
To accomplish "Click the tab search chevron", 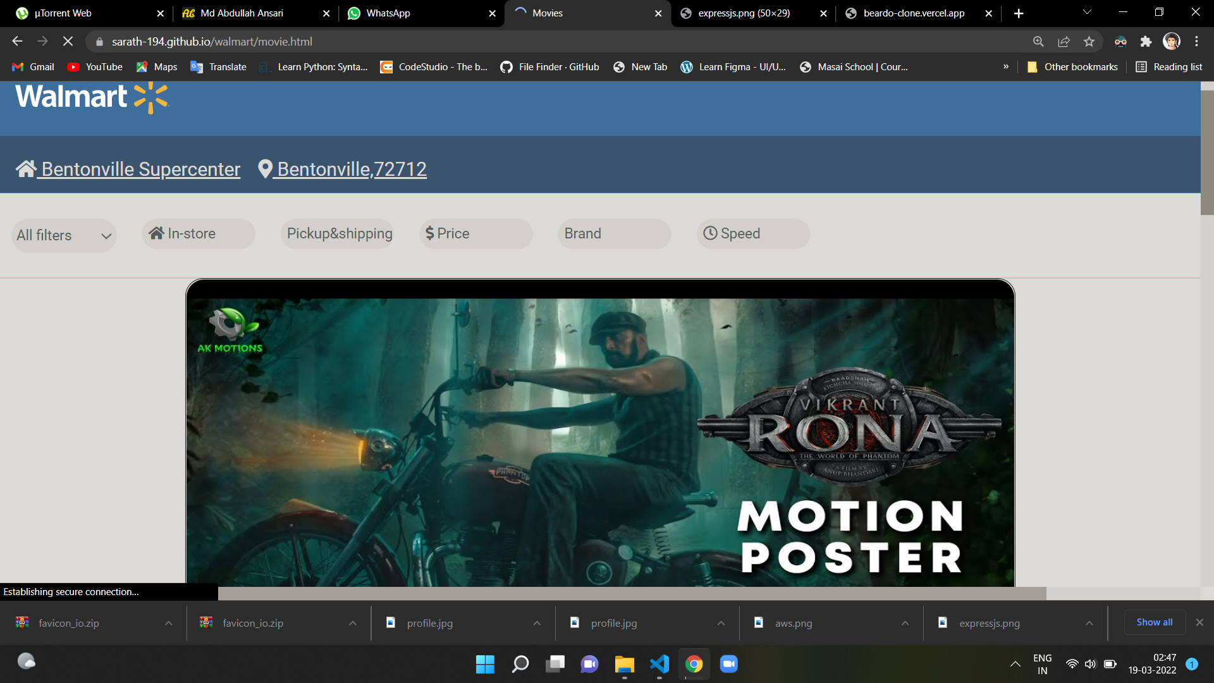I will [1087, 12].
